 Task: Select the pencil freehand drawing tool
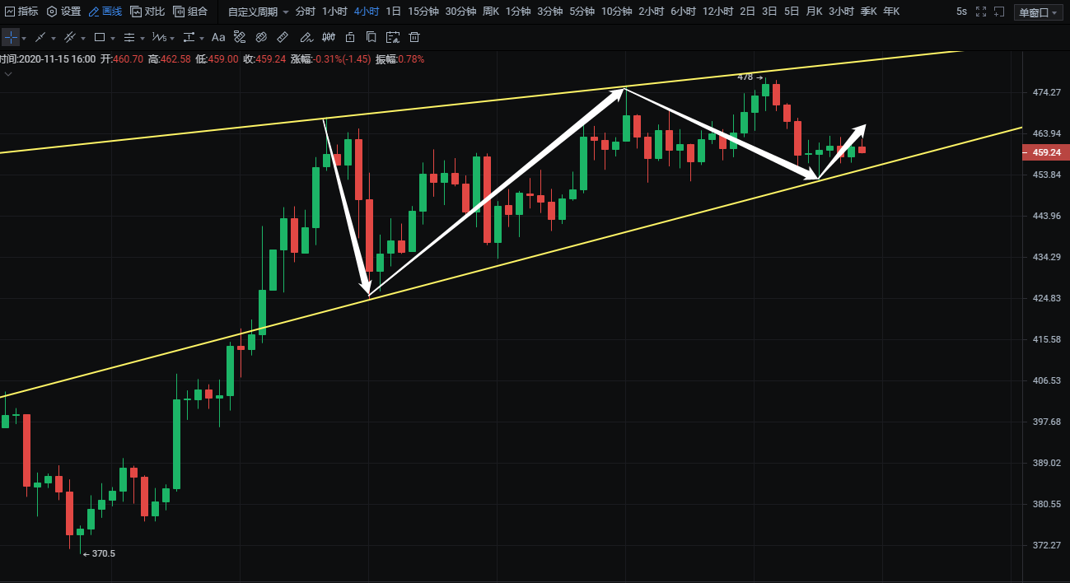(x=306, y=38)
